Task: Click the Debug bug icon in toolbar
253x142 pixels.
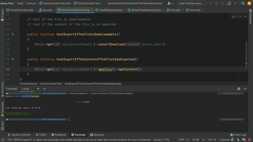Action: 217,3
